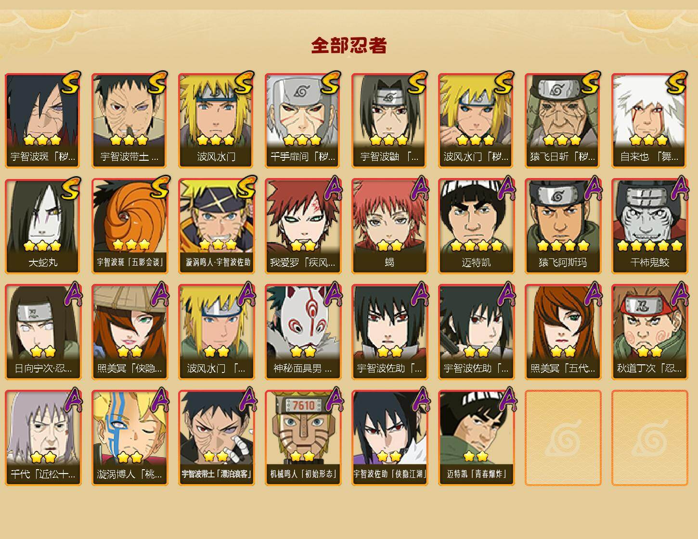
Task: Choose 漩涡鸣人·宇智波佐助 card
Action: pos(217,226)
